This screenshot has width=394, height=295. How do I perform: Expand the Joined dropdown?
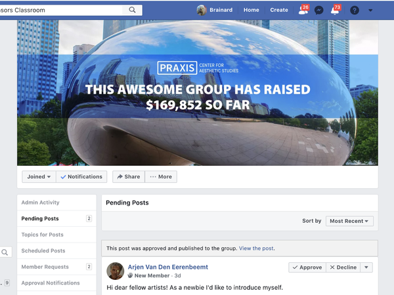click(x=39, y=176)
